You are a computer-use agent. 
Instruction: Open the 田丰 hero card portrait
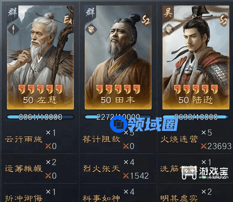(x=118, y=58)
